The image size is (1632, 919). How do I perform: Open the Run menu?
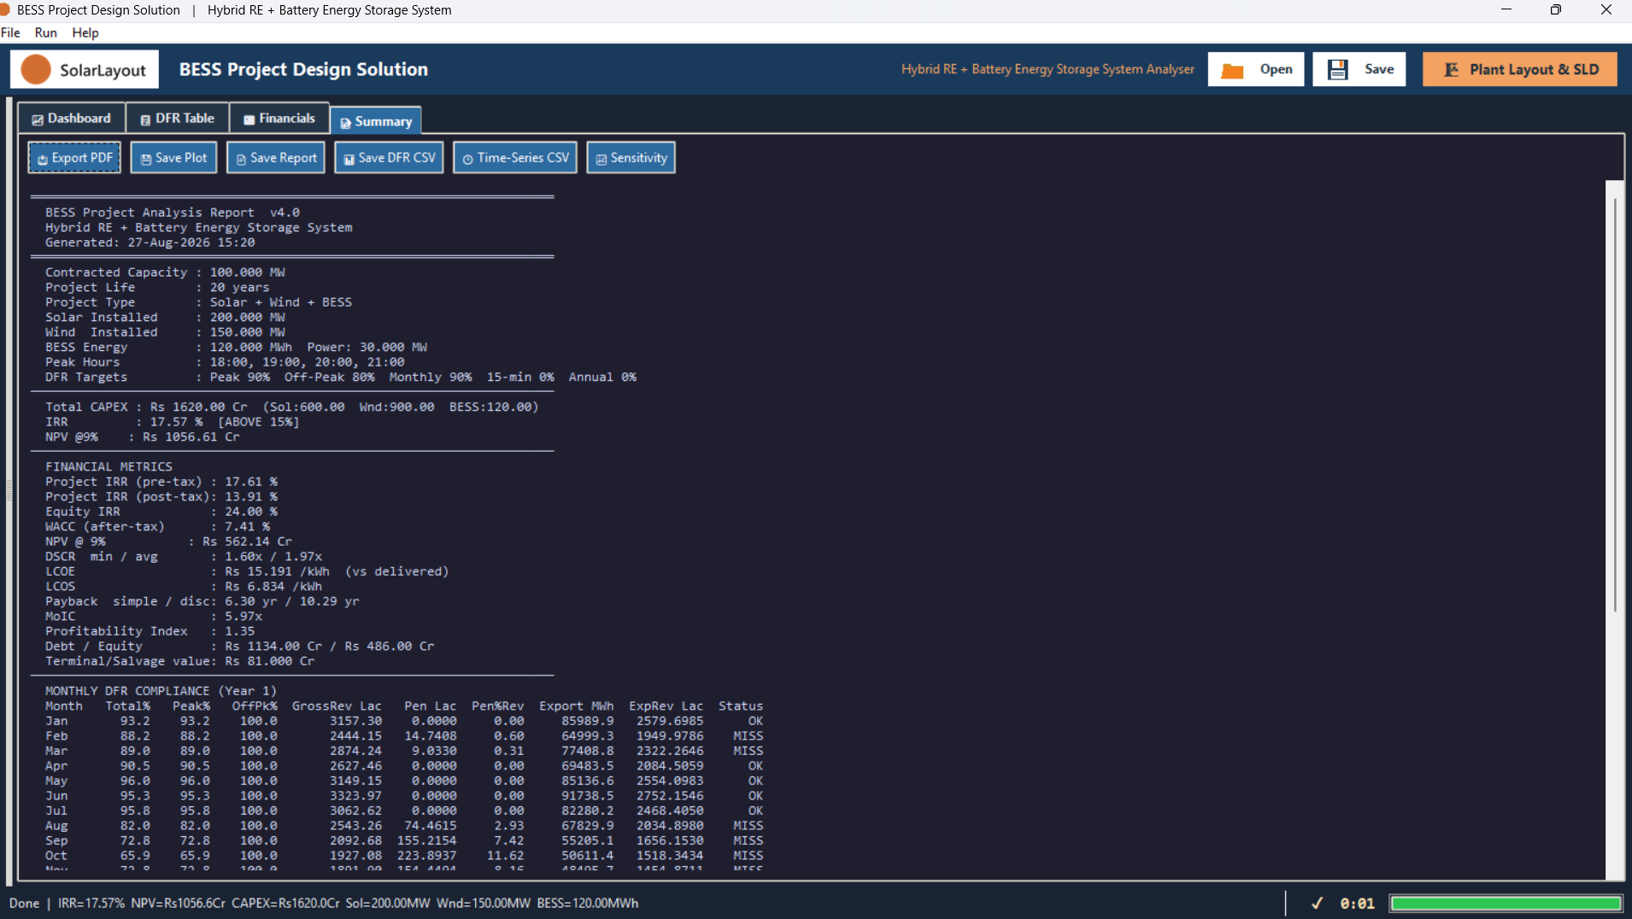46,32
